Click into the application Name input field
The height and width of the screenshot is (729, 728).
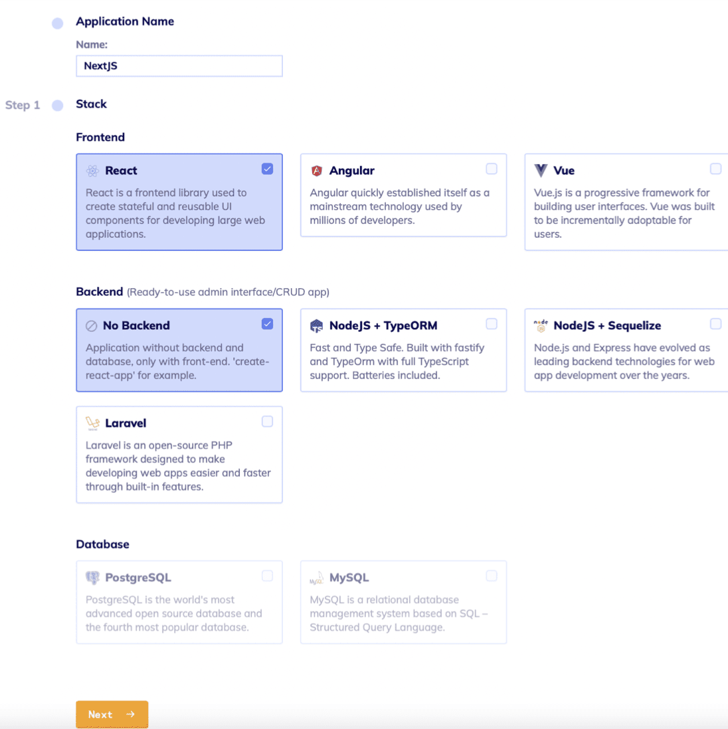[x=179, y=66]
